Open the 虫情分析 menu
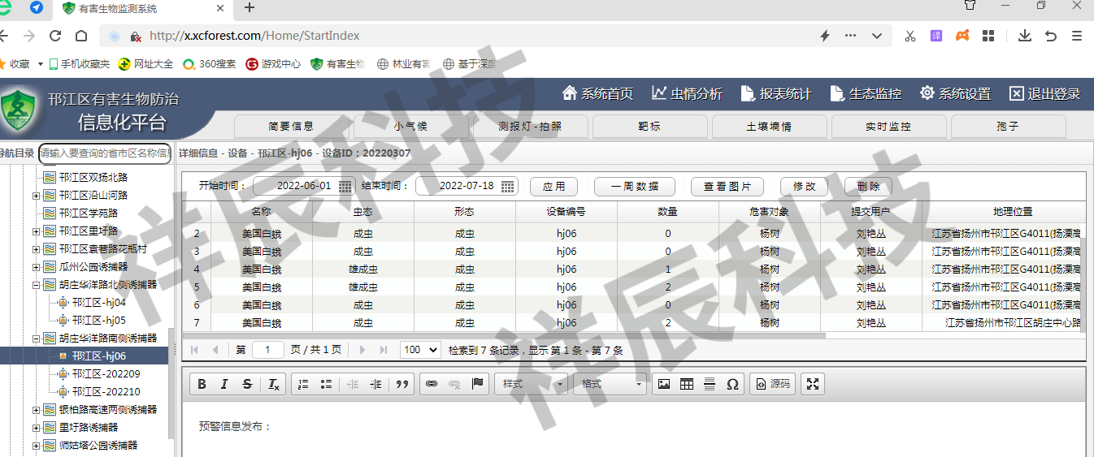The width and height of the screenshot is (1094, 457). coord(687,94)
